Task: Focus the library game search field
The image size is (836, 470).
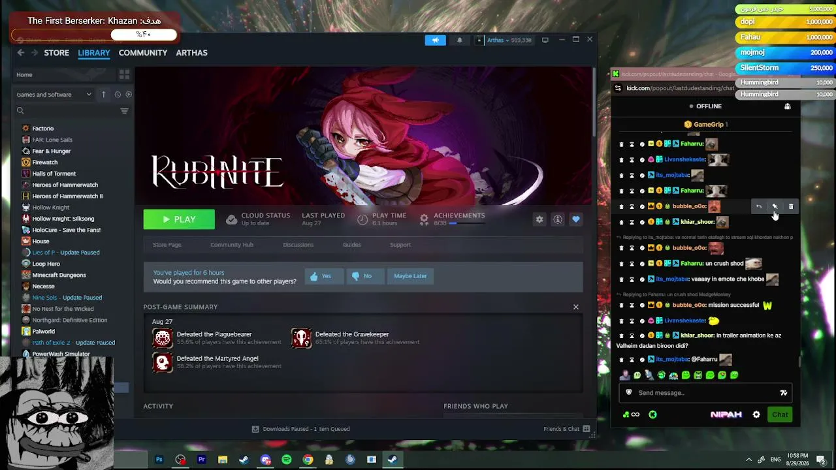Action: (x=65, y=111)
